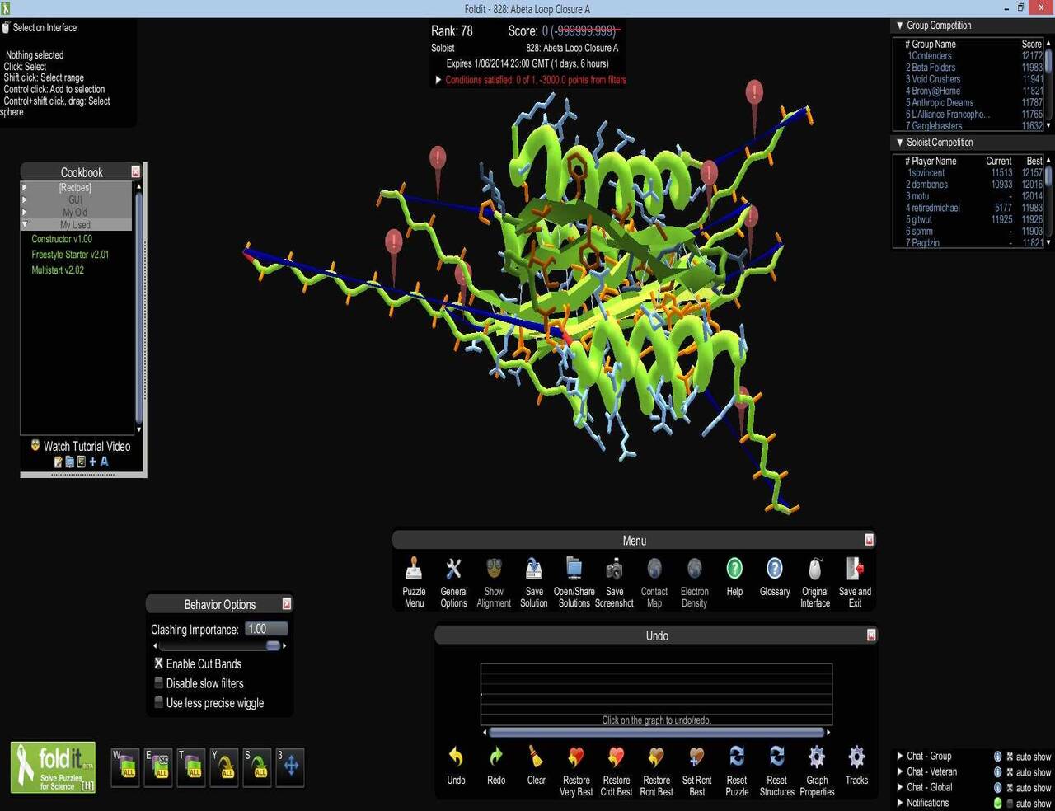The height and width of the screenshot is (811, 1055).
Task: Collapse the My Used cookbook folder
Action: pos(25,224)
